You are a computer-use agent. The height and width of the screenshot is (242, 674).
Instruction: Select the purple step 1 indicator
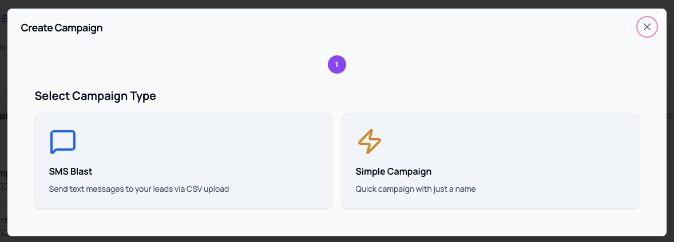337,64
